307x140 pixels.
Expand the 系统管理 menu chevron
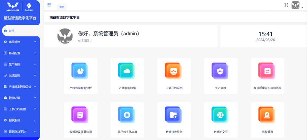(35, 42)
